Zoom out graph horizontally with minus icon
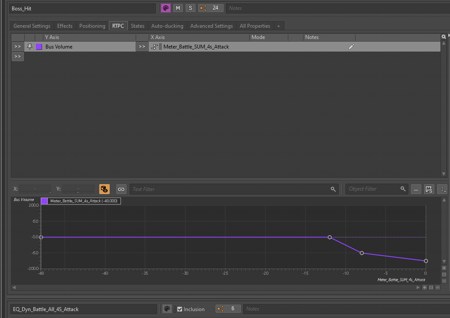Screen dimensions: 450x318 point(438,287)
